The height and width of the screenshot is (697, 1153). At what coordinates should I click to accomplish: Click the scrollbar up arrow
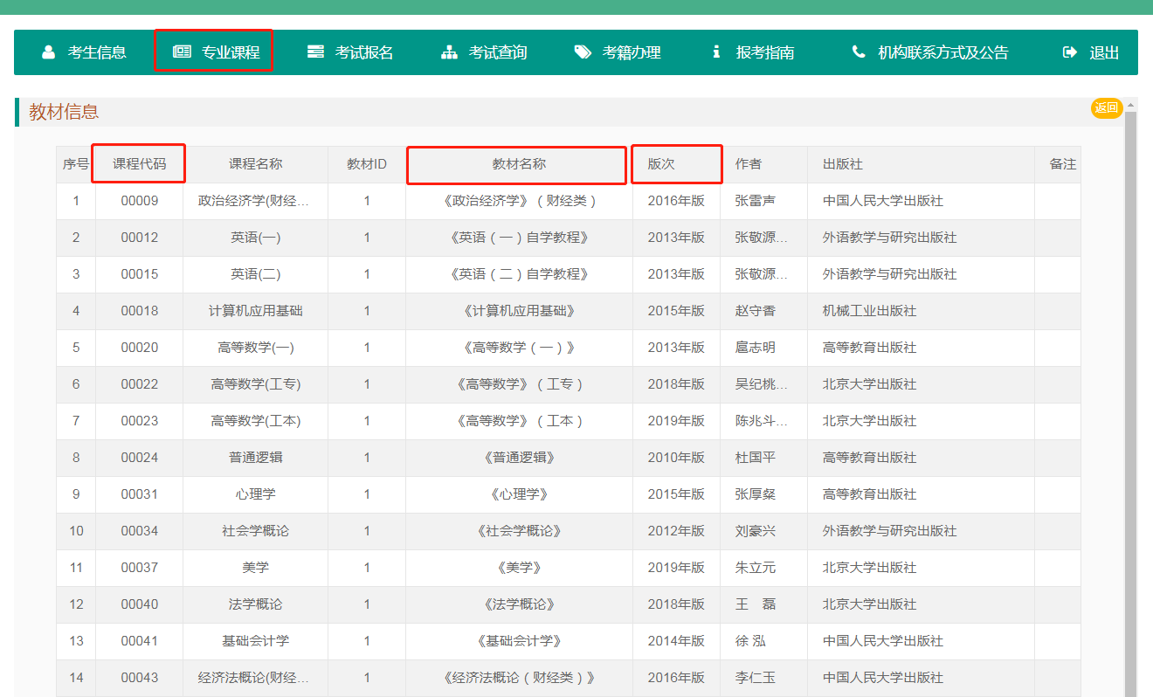1131,105
